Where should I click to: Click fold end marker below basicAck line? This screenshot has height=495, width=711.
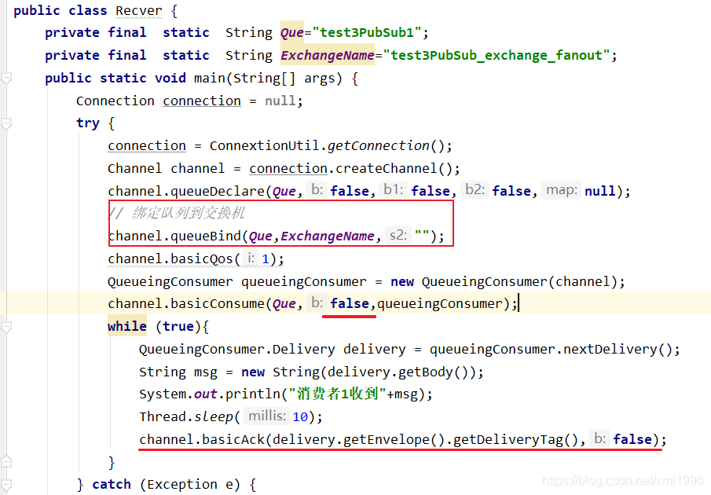click(x=6, y=462)
